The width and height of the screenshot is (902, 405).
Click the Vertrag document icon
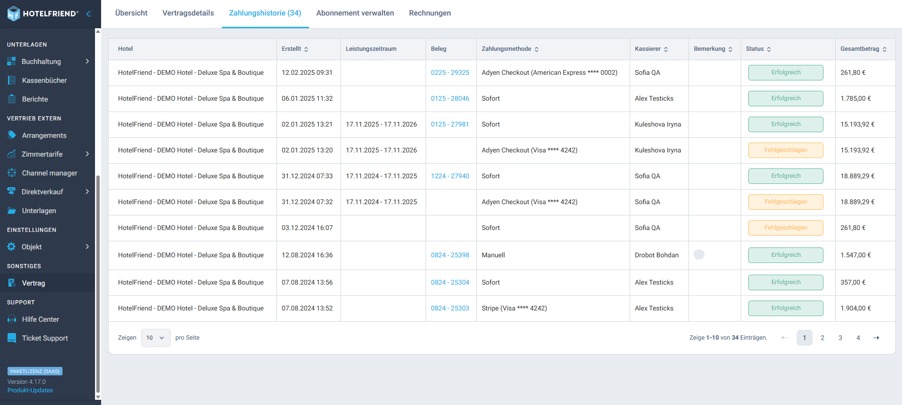point(12,283)
